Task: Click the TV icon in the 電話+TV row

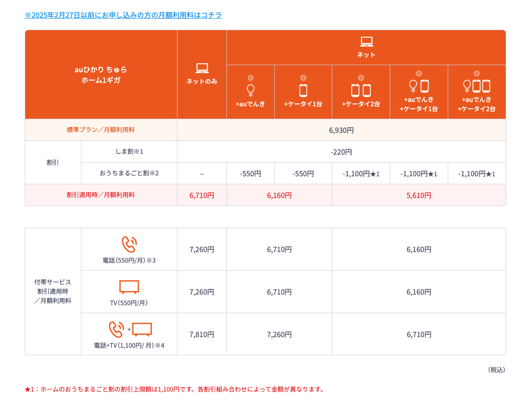Action: 142,329
